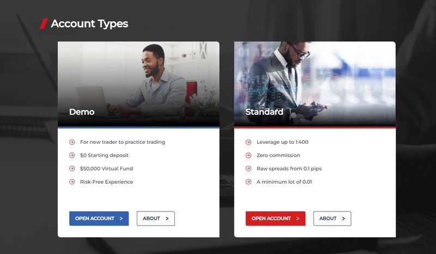This screenshot has height=254, width=436.
Task: Click the text 'Raw spreads from 0.1 pips'
Action: pyautogui.click(x=289, y=168)
